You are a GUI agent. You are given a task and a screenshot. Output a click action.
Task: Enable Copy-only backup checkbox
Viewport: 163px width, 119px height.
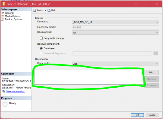point(41,38)
